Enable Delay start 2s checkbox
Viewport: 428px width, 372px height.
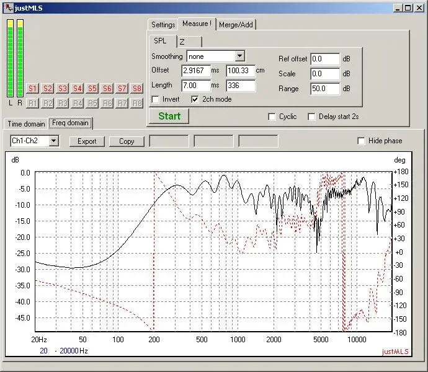(311, 117)
